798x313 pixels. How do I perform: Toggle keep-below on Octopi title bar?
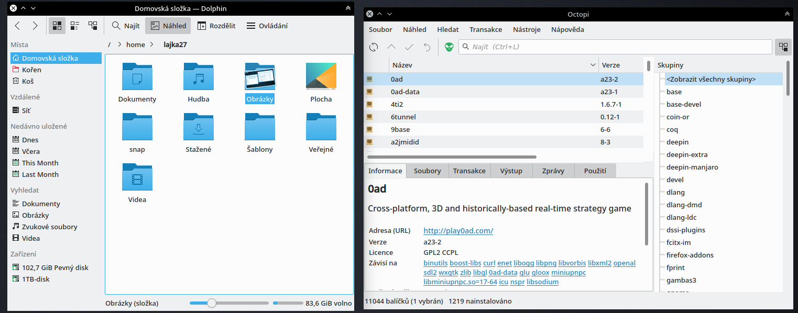click(389, 14)
